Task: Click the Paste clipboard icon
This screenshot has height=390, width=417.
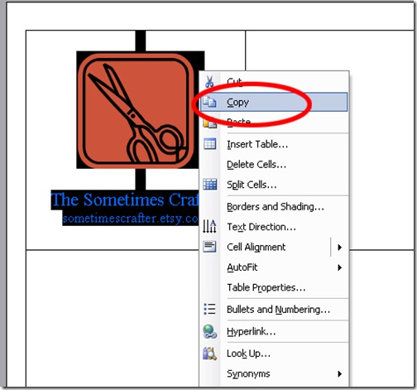Action: [209, 123]
